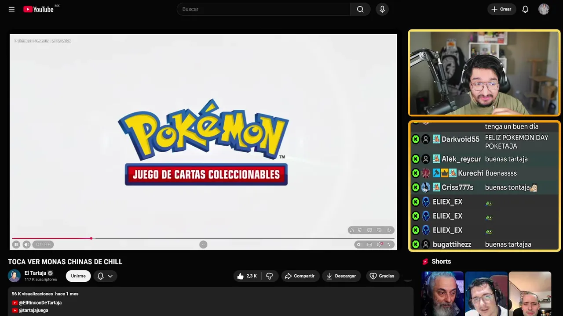The width and height of the screenshot is (563, 316).
Task: Click the streamer webcam overlay
Action: (484, 73)
